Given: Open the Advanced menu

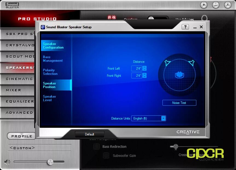Looking at the screenshot, I should 18,113.
